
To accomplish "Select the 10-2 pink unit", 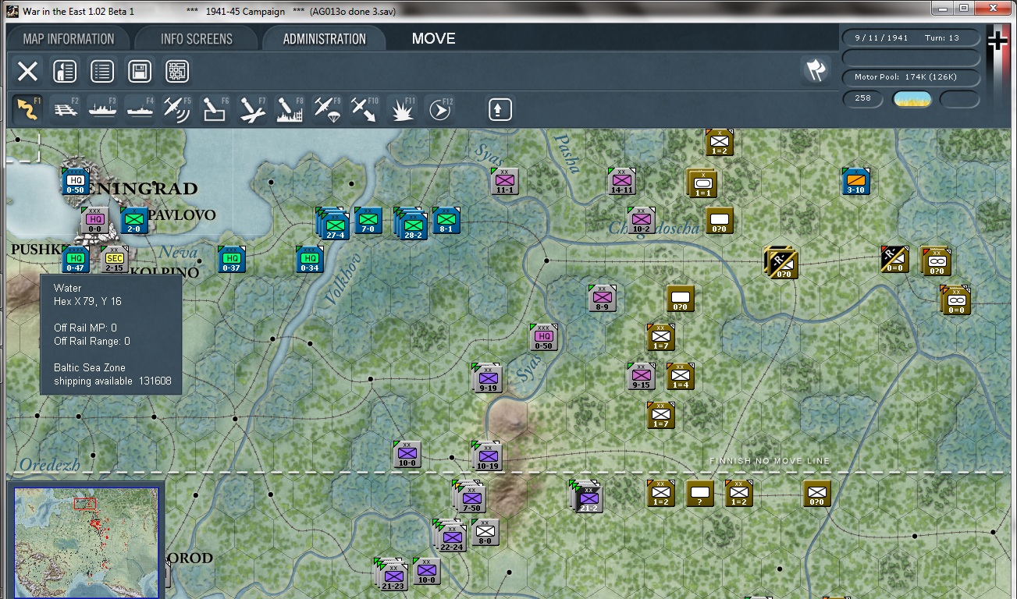I will pos(642,221).
